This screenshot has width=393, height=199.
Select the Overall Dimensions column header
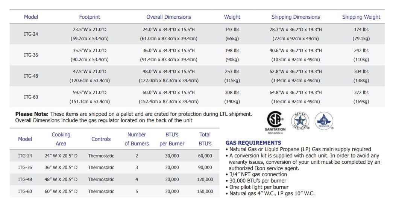[x=168, y=17]
